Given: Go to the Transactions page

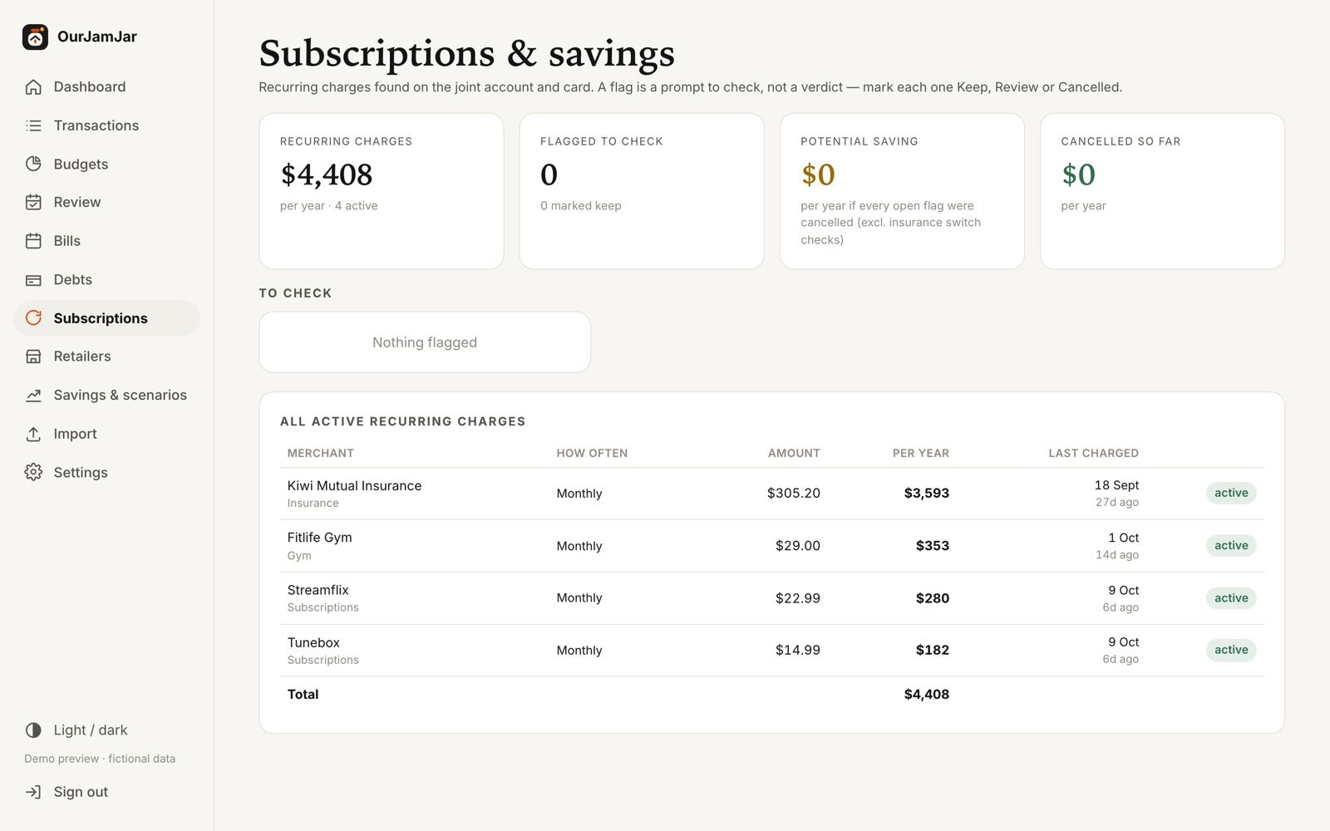Looking at the screenshot, I should [96, 125].
